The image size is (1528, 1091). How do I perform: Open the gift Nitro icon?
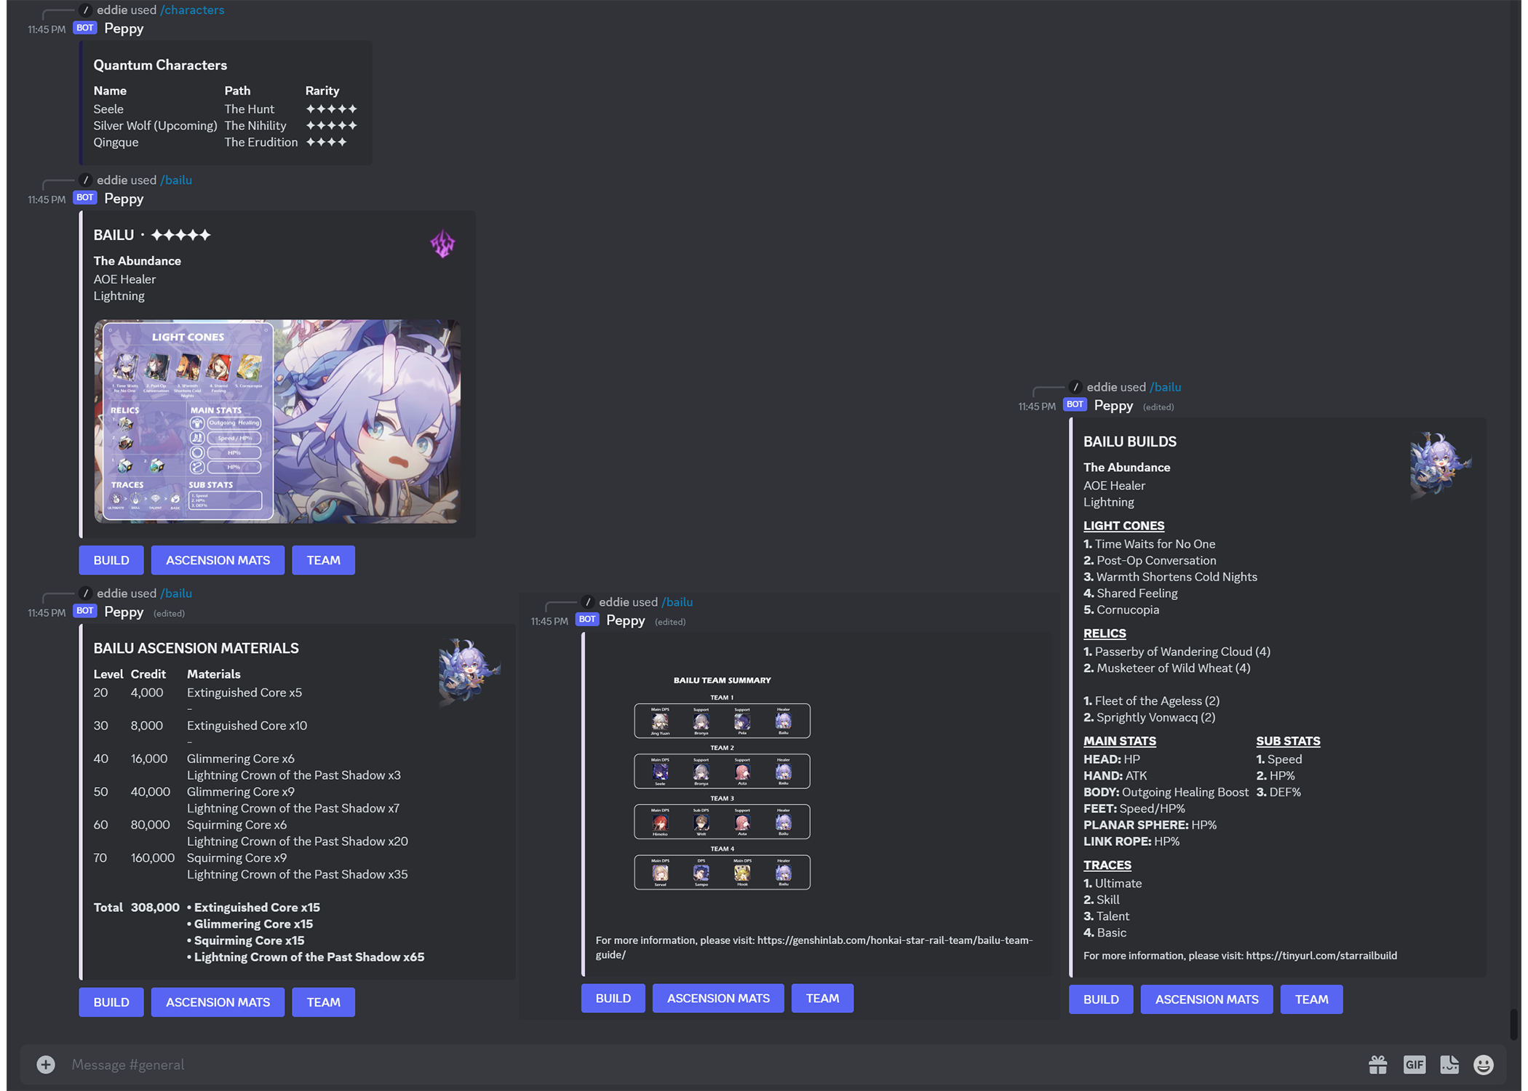tap(1377, 1065)
